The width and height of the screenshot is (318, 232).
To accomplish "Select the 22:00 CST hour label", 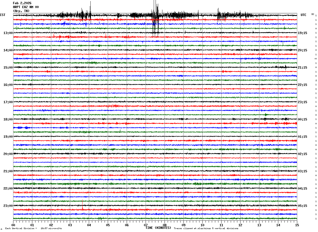I will tap(8, 189).
